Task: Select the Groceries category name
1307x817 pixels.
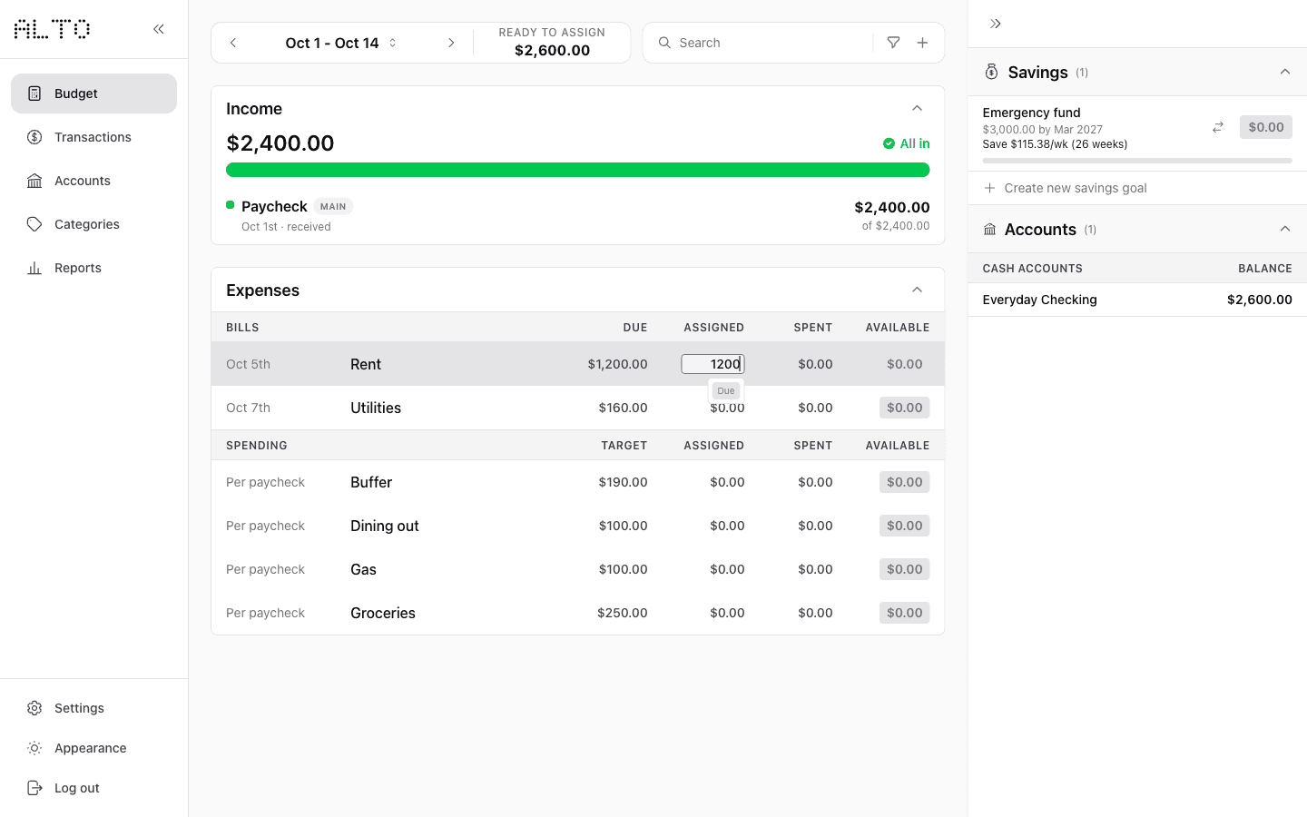Action: pos(383,613)
